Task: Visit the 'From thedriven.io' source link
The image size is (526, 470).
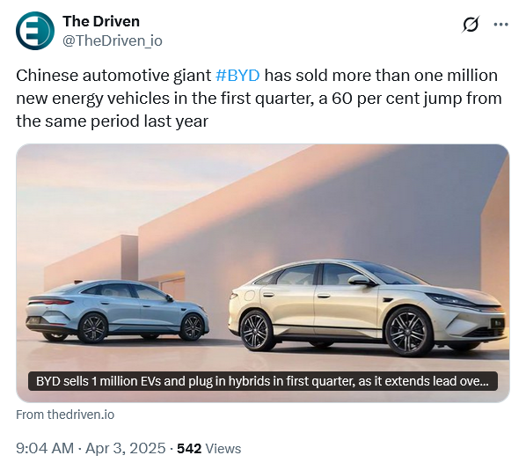Action: pyautogui.click(x=65, y=415)
